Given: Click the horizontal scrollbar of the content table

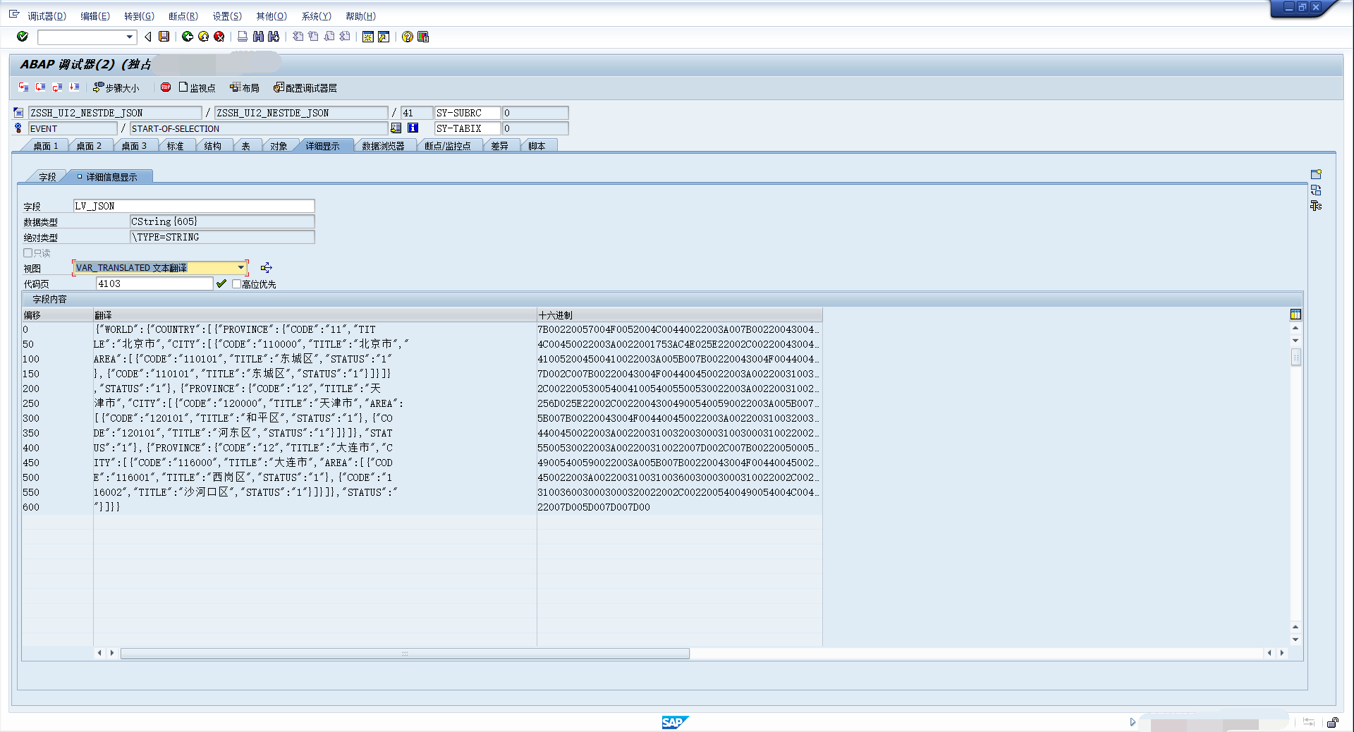Looking at the screenshot, I should (405, 654).
